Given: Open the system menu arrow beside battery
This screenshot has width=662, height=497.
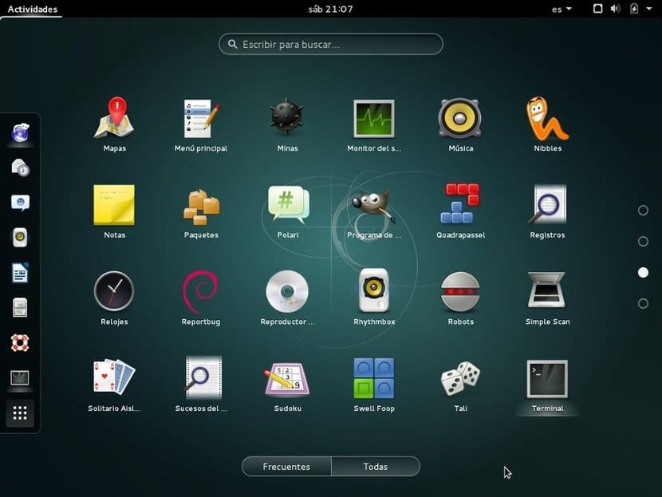Looking at the screenshot, I should (649, 10).
